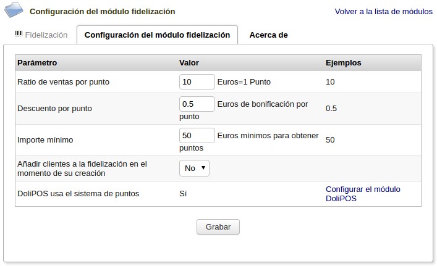Image resolution: width=437 pixels, height=266 pixels.
Task: Click the Parámetro column header
Action: click(37, 63)
